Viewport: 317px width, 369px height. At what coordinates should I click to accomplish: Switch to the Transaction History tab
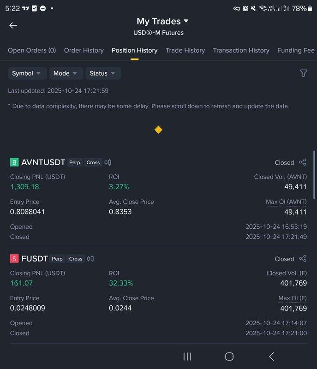coord(241,50)
